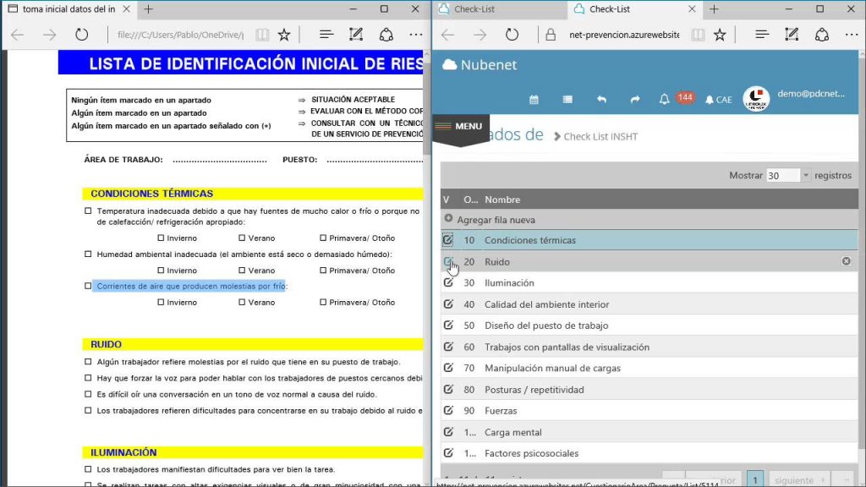This screenshot has height=487, width=866.
Task: Click the RUIDO section heading
Action: (106, 344)
